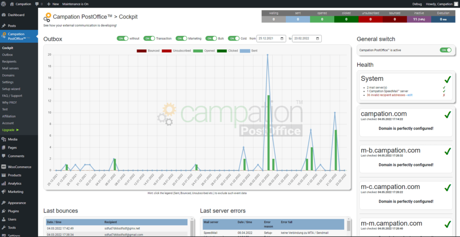Click the green checkmark beside campation.com domain
This screenshot has width=460, height=237.
click(x=447, y=115)
